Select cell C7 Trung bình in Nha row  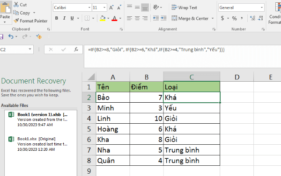192,150
